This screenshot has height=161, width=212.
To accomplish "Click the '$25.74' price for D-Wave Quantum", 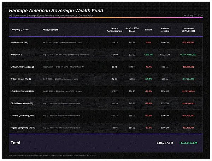I will 114,116.
